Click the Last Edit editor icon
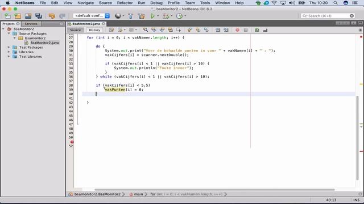Image resolution: width=364 pixels, height=204 pixels. 111,30
